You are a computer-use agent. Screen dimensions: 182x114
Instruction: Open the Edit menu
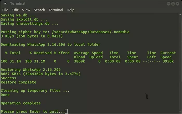15,10
